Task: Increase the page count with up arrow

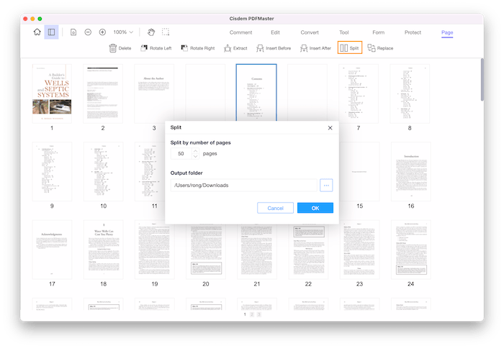Action: coord(195,151)
